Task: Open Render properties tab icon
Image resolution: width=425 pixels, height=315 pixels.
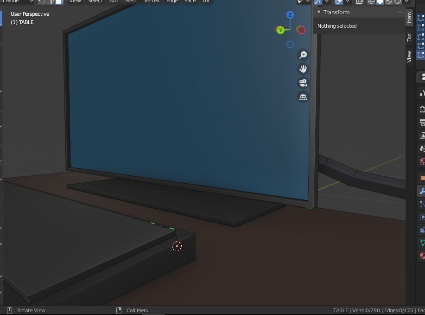Action: click(x=422, y=109)
